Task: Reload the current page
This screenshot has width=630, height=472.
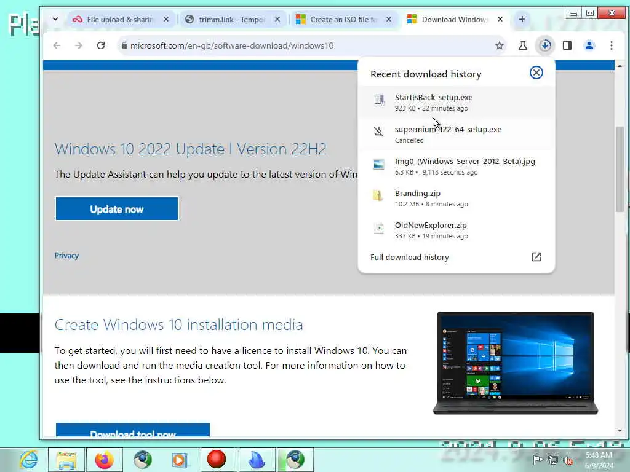Action: 101,45
